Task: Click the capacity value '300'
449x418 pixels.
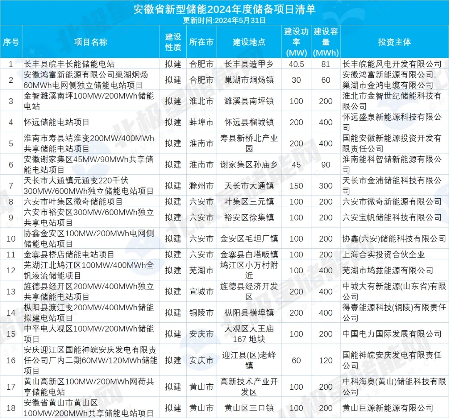Action: tap(326, 186)
